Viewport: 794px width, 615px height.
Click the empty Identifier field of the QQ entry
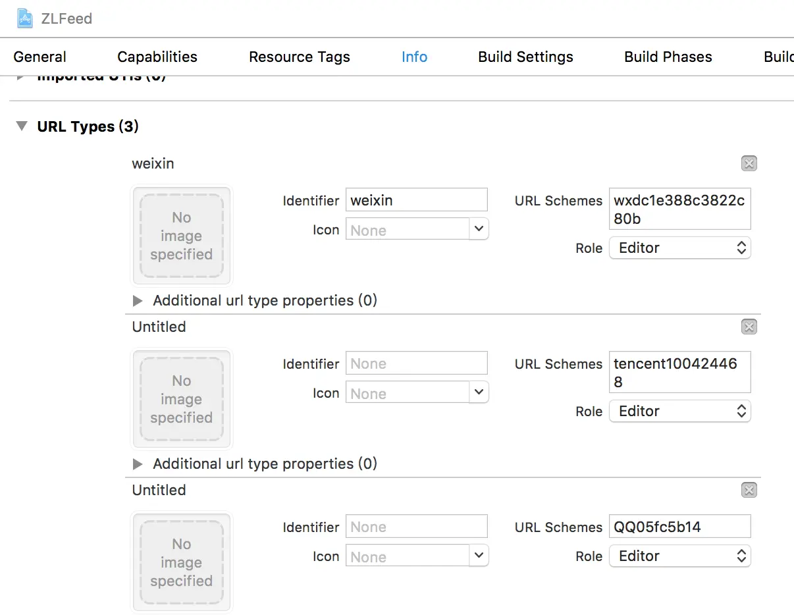tap(416, 527)
